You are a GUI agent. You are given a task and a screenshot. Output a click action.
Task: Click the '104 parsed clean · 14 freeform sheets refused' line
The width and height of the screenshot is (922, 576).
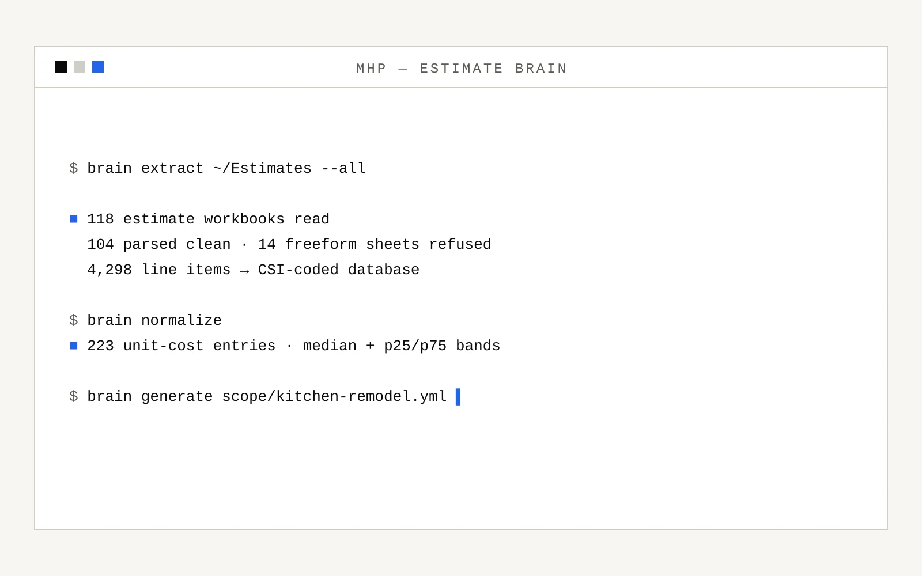tap(289, 244)
